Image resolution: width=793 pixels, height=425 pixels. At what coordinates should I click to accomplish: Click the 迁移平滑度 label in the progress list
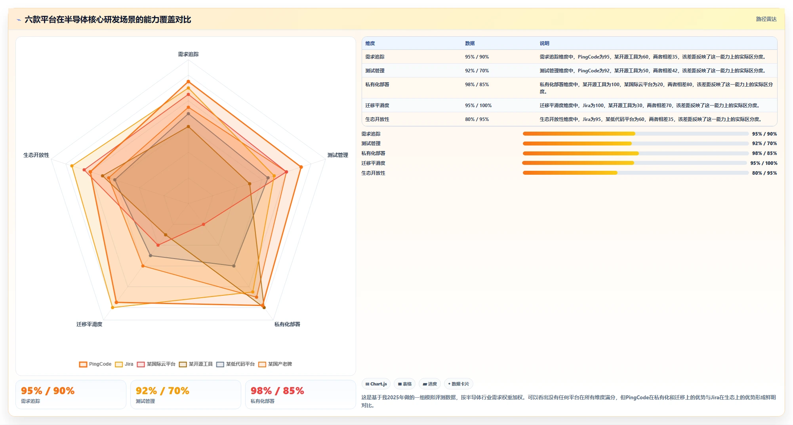(x=373, y=163)
